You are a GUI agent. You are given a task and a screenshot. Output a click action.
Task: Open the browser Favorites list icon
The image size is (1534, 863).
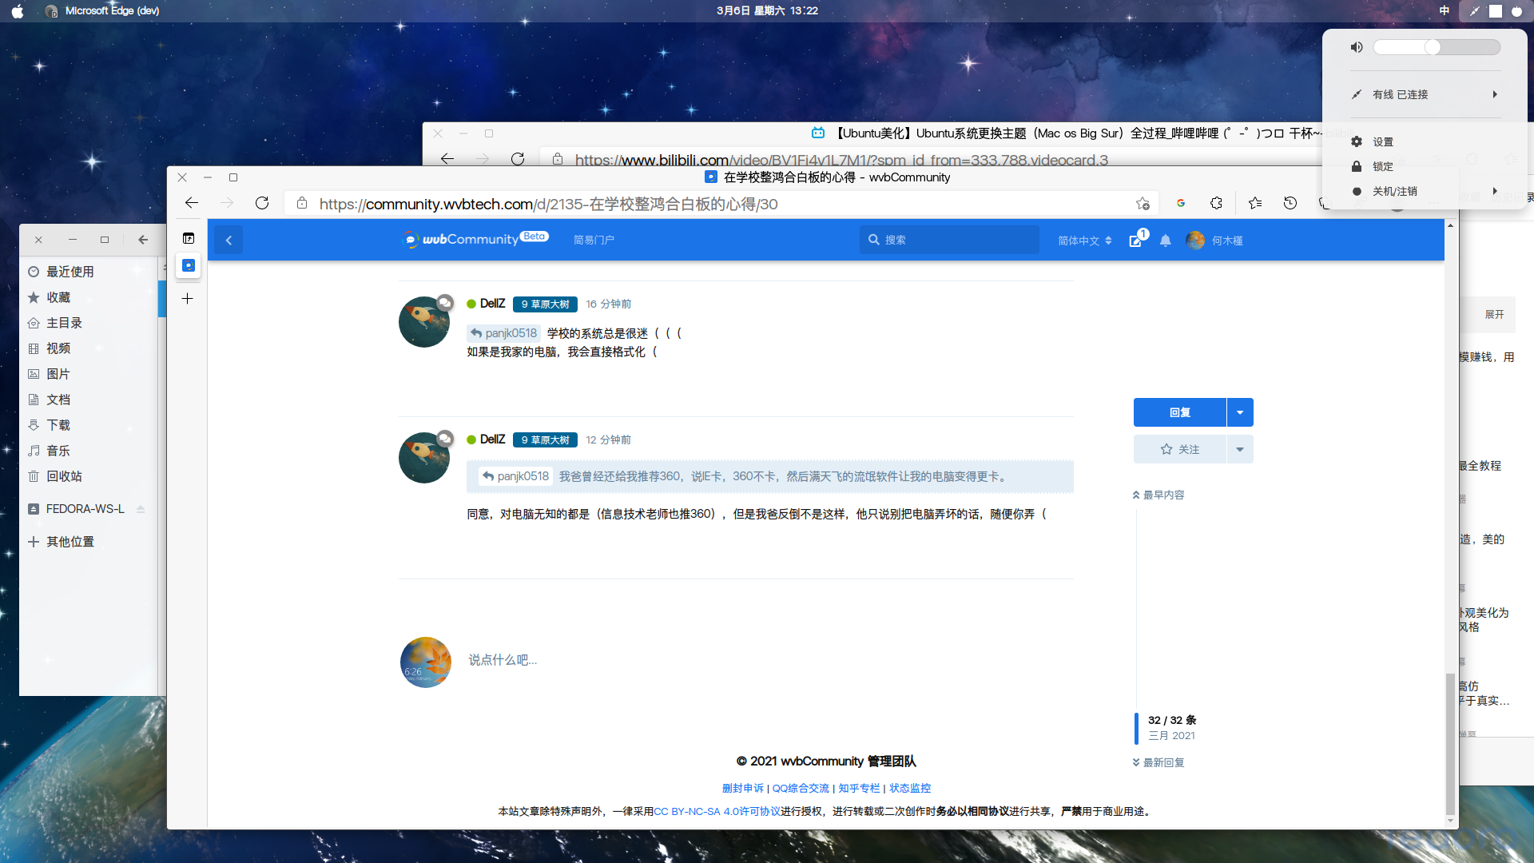tap(1255, 203)
